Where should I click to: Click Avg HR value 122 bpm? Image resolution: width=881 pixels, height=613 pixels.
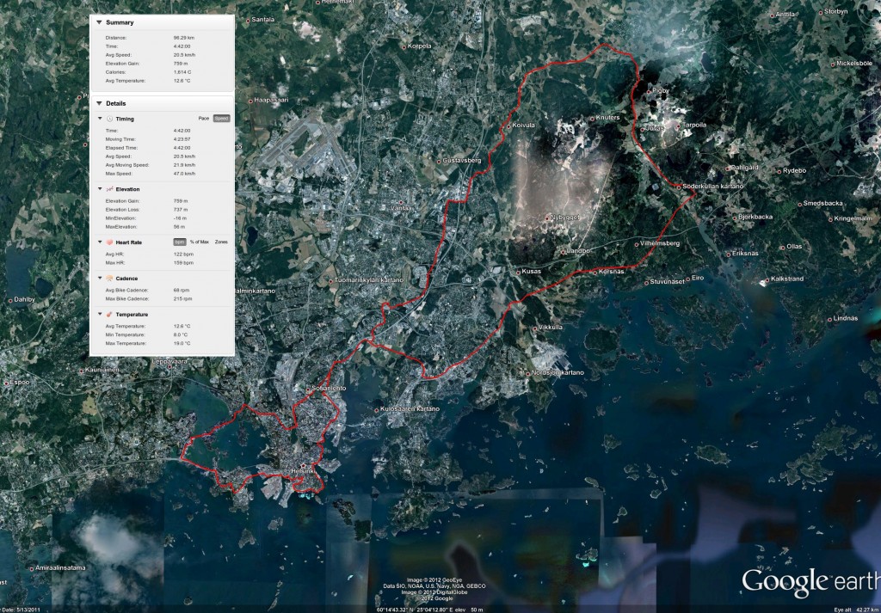coord(183,254)
